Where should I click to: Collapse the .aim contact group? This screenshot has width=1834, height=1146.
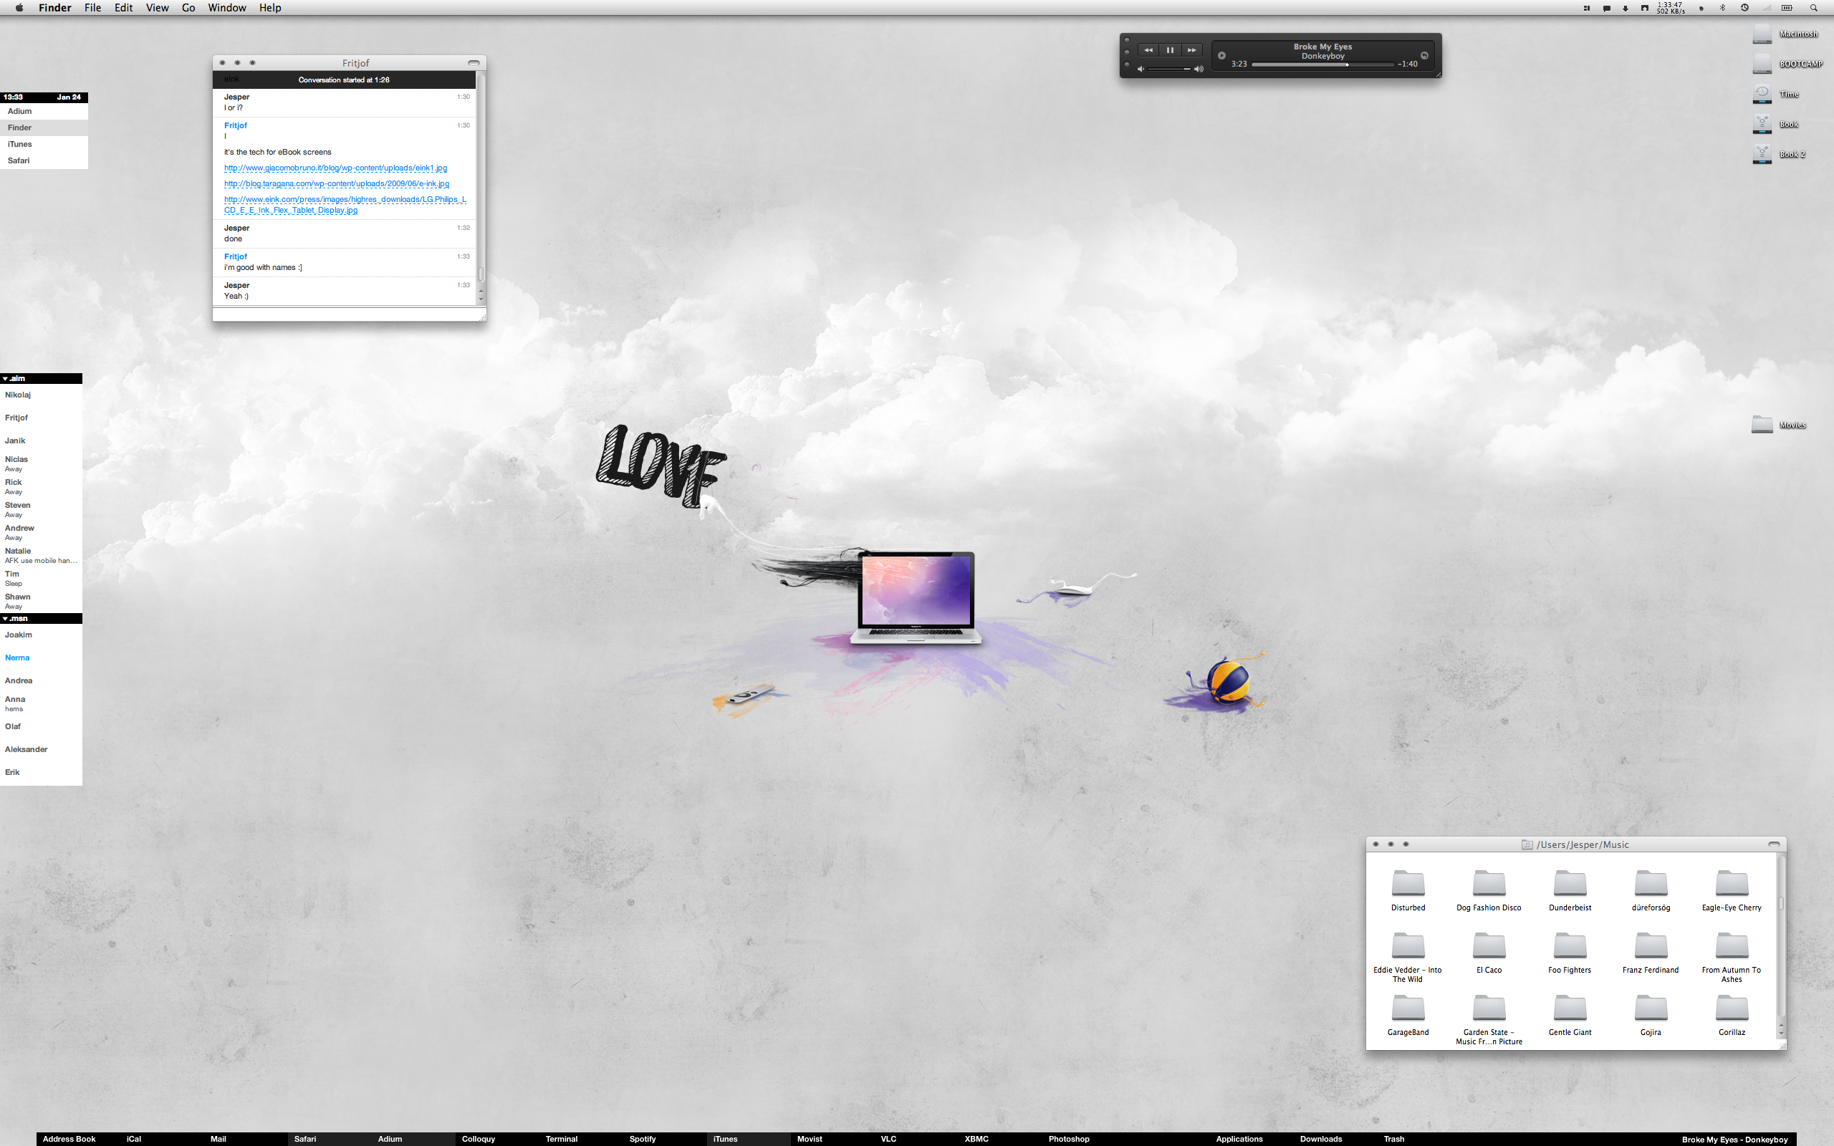click(5, 378)
